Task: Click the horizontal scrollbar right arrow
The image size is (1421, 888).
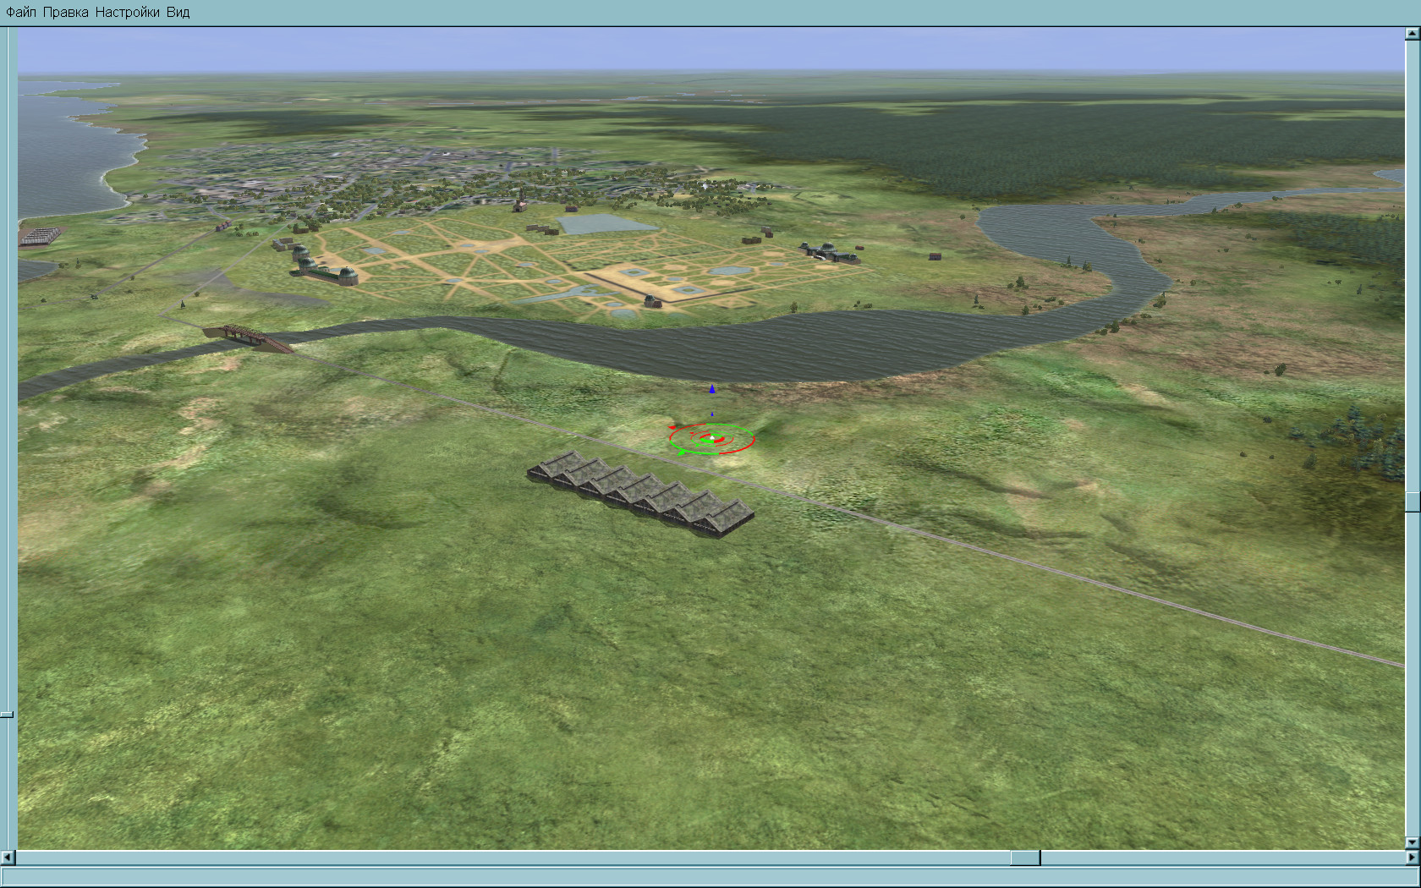Action: tap(1413, 858)
